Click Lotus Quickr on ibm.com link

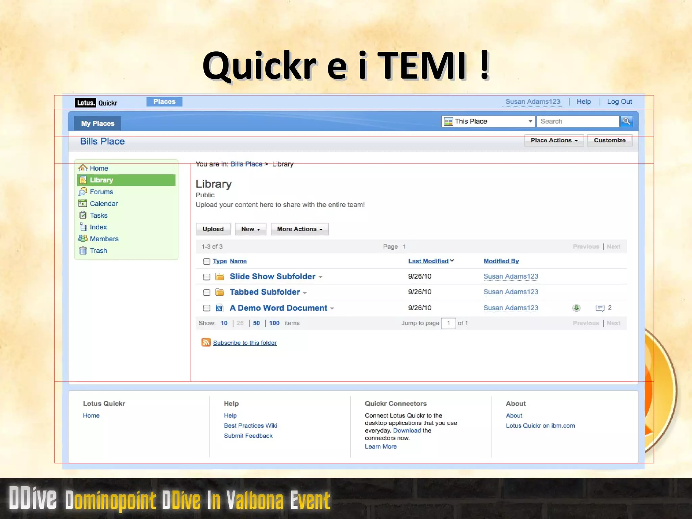tap(540, 425)
